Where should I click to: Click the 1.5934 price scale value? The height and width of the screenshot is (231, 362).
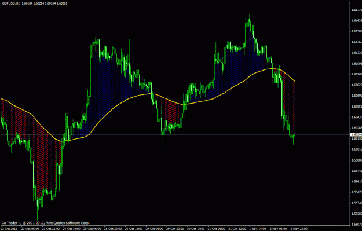click(356, 203)
